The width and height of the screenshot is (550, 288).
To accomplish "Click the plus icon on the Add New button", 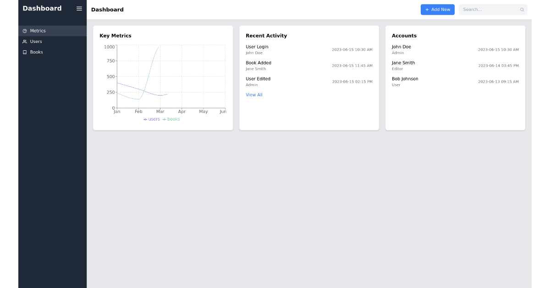I will coord(427,10).
